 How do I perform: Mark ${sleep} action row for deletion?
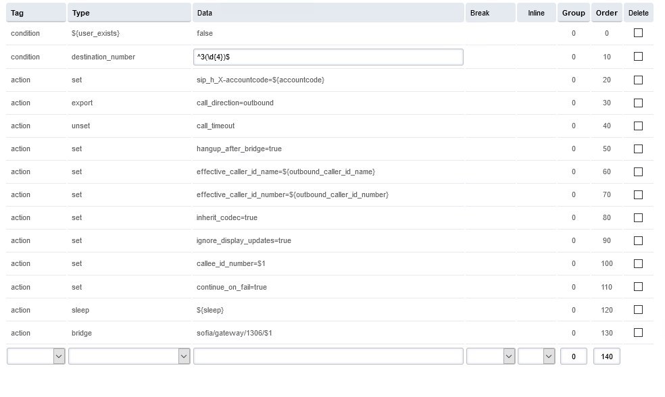point(638,310)
